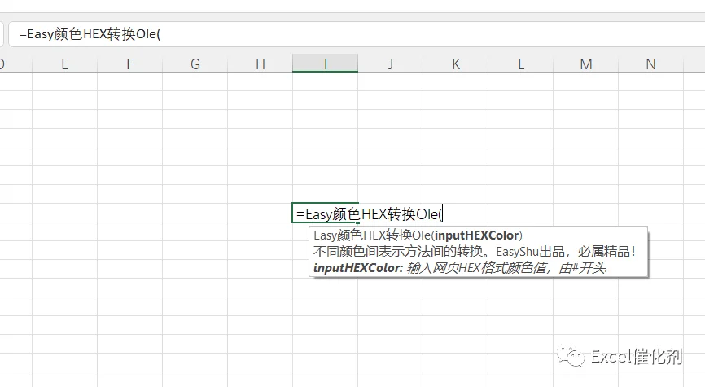Click the inputHEXColor parameter description line
The image size is (705, 387).
pyautogui.click(x=460, y=268)
